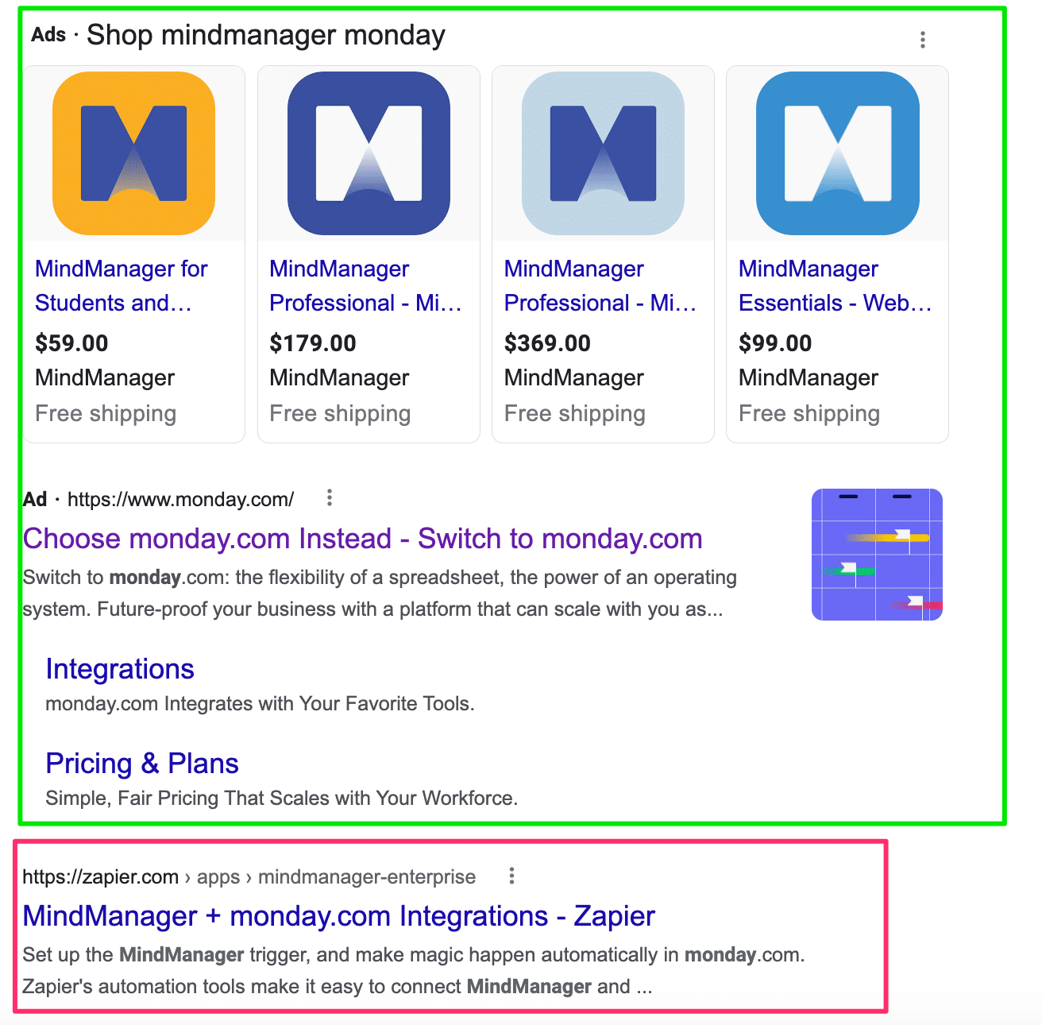Viewport: 1042px width, 1025px height.
Task: Click Free shipping under the $99.00 product
Action: coord(809,413)
